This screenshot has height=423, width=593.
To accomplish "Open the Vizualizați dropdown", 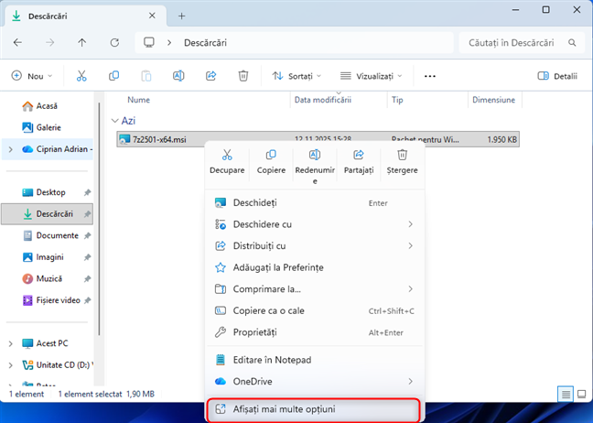I will point(371,76).
